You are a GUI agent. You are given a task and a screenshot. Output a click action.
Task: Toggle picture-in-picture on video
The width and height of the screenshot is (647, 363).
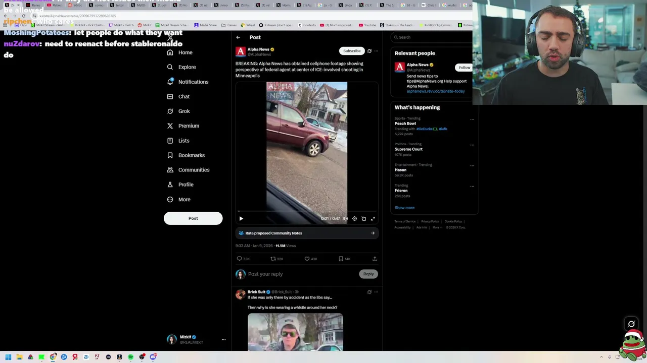click(363, 219)
